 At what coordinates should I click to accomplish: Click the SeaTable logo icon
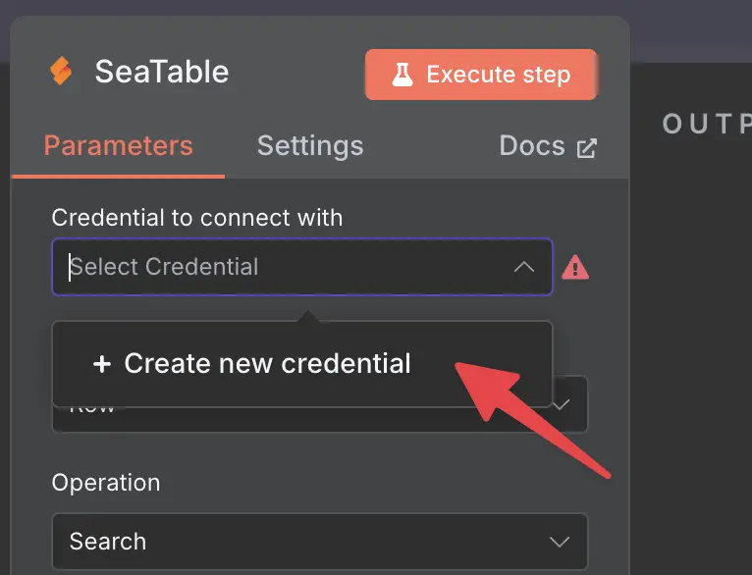62,71
